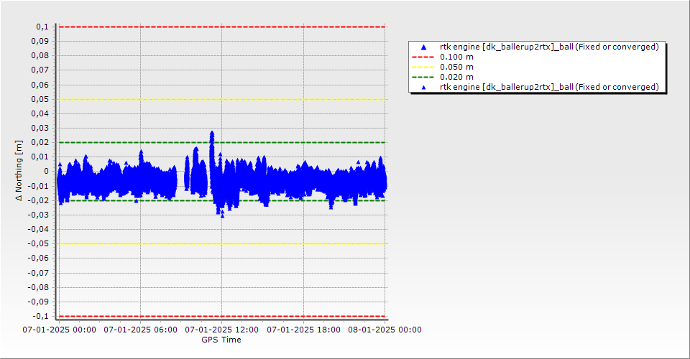Click the "-0,07" y-axis tick label
Viewport: 690px width, 359px height.
coord(39,273)
